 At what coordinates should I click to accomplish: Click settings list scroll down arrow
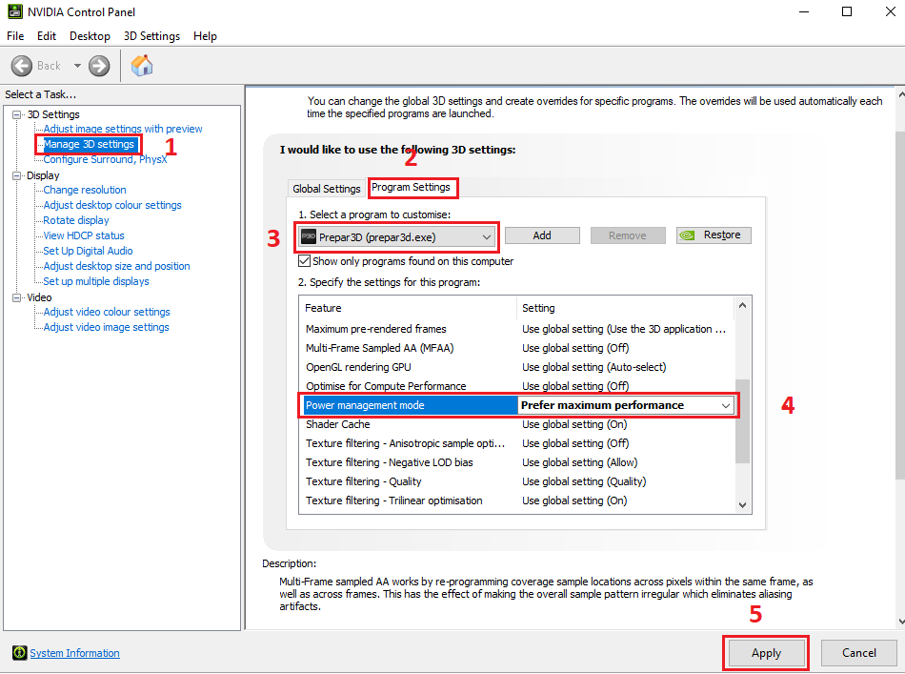coord(743,504)
